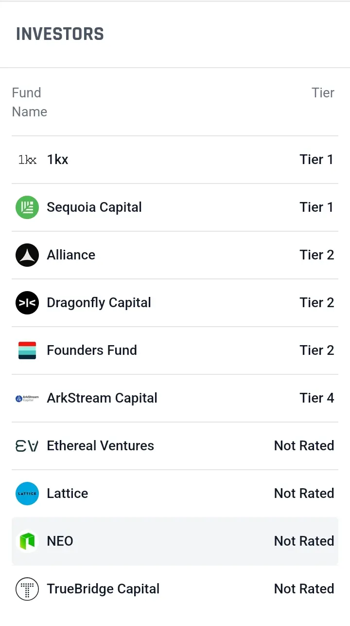Image resolution: width=350 pixels, height=626 pixels.
Task: Click the Alliance black triangle logo
Action: [27, 255]
